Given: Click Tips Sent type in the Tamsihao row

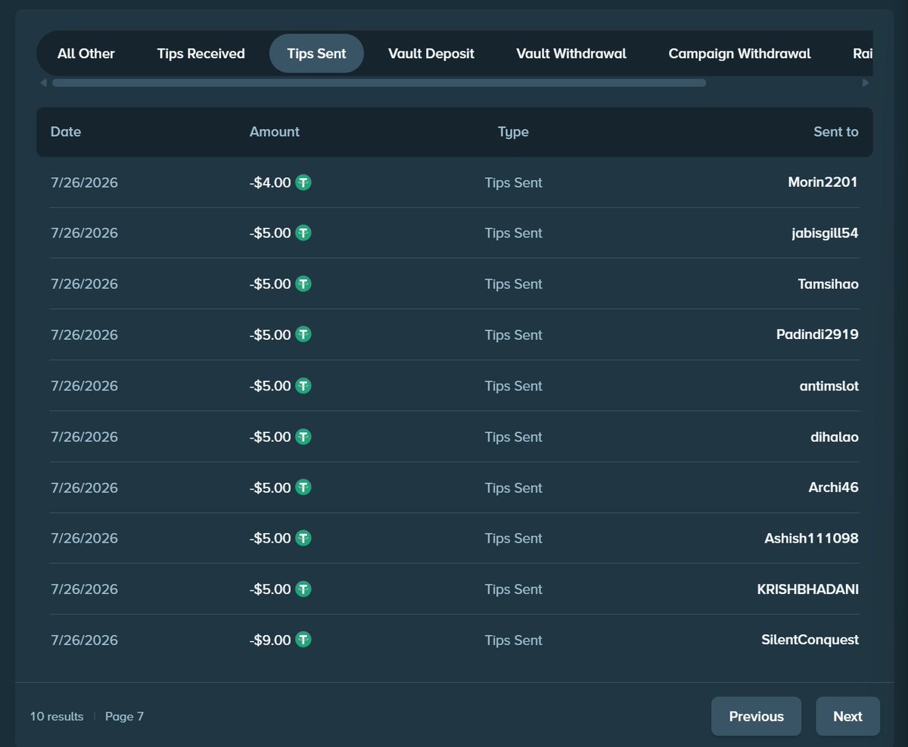Looking at the screenshot, I should (514, 284).
